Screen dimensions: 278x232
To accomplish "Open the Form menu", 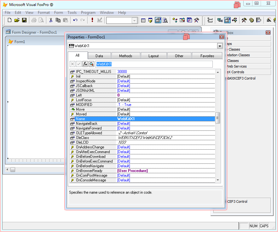I will pos(59,13).
